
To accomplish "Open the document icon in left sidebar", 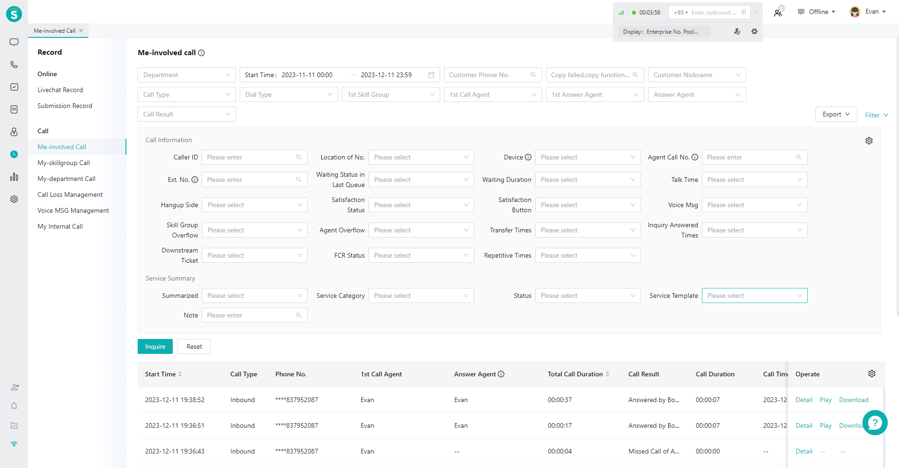I will tap(14, 109).
